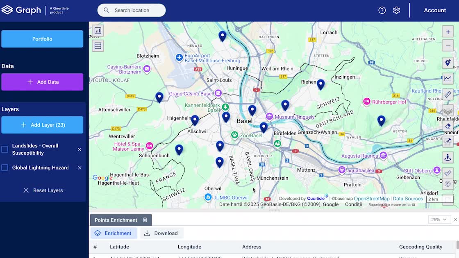
Task: Open the 25% panel size dropdown
Action: click(x=439, y=220)
